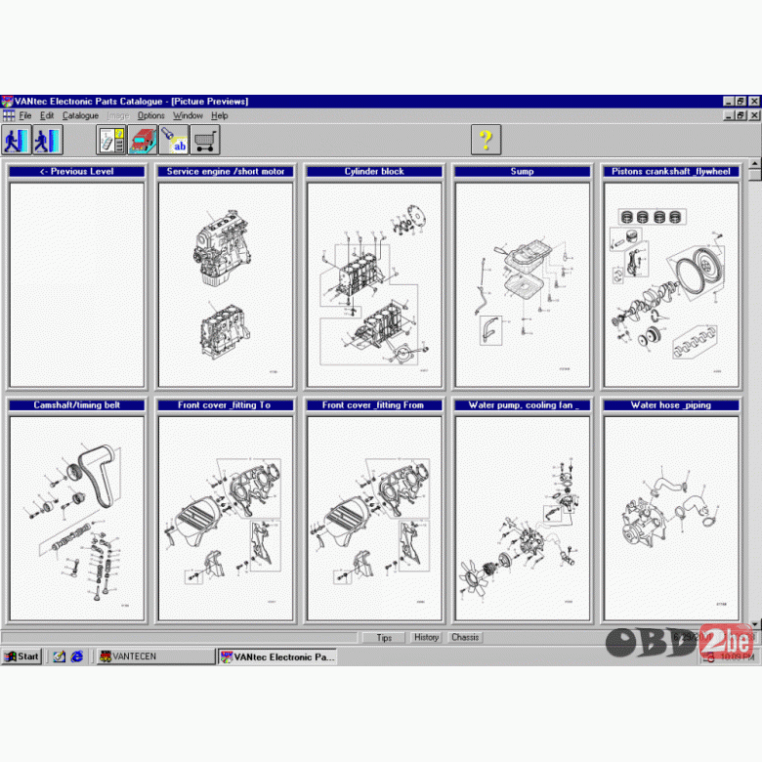Click the '<- Previous Level' header
The height and width of the screenshot is (762, 762).
tap(77, 172)
